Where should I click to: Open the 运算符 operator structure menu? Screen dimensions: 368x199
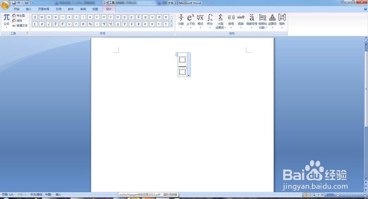click(x=272, y=21)
